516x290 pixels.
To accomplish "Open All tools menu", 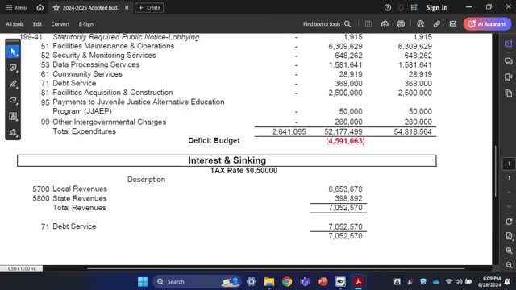I will pyautogui.click(x=15, y=24).
